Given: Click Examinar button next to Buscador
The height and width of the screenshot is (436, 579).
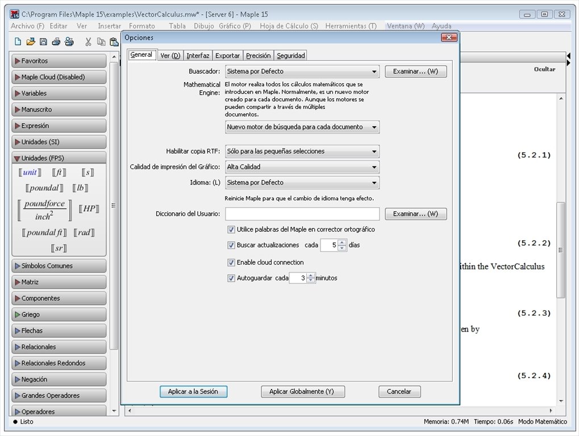Looking at the screenshot, I should (x=416, y=72).
